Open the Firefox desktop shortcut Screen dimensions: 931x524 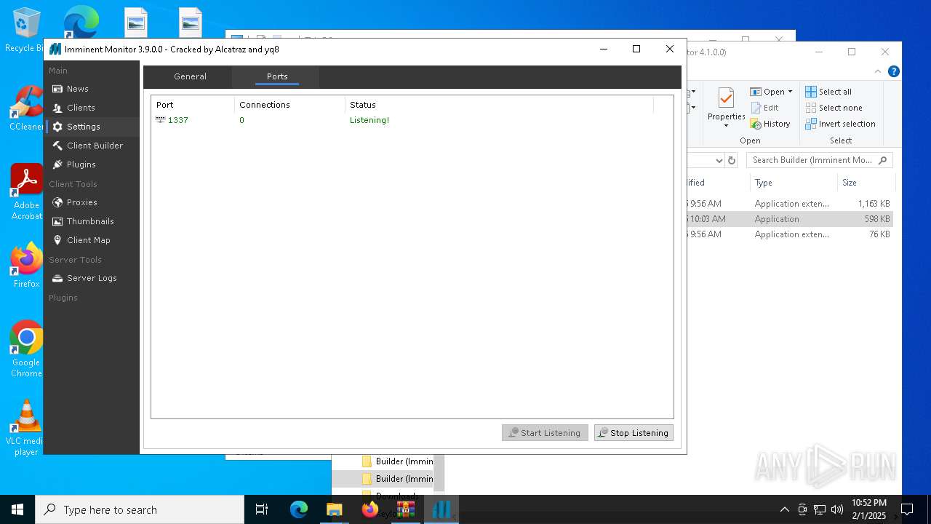pos(26,266)
